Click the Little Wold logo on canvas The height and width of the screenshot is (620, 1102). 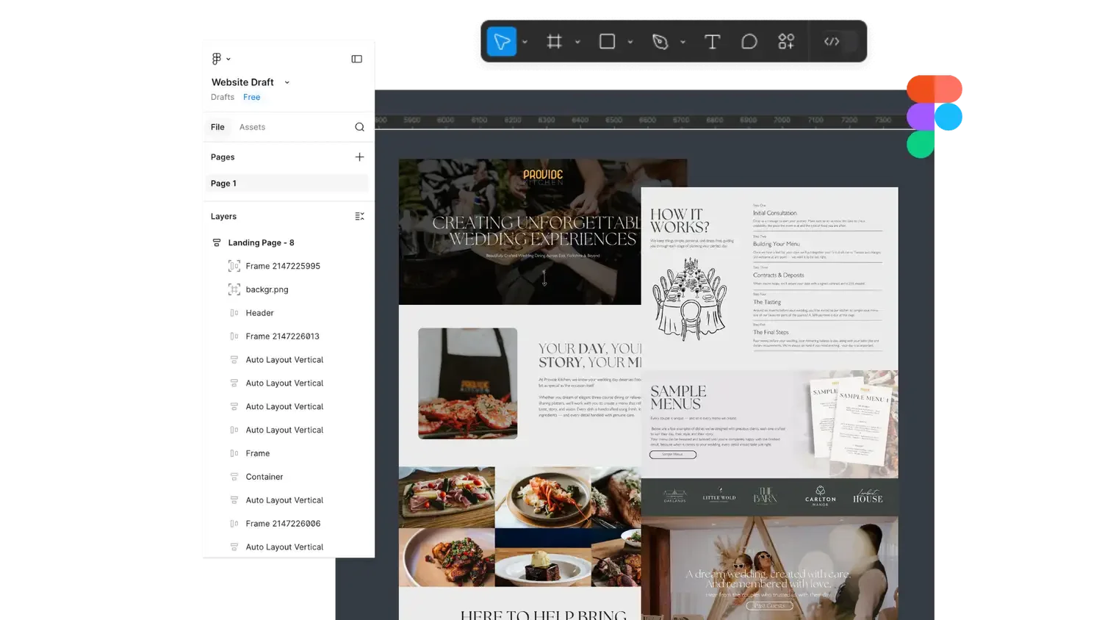[719, 495]
